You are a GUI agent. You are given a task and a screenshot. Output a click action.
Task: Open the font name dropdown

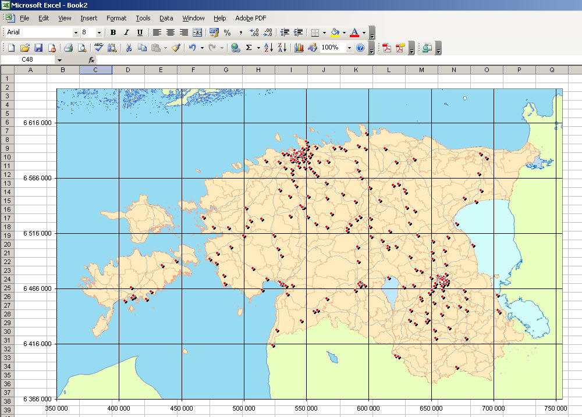click(76, 33)
